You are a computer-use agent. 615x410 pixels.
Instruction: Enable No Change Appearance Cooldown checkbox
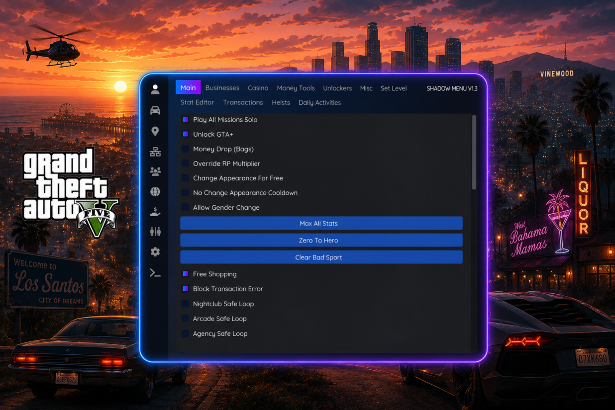click(185, 193)
